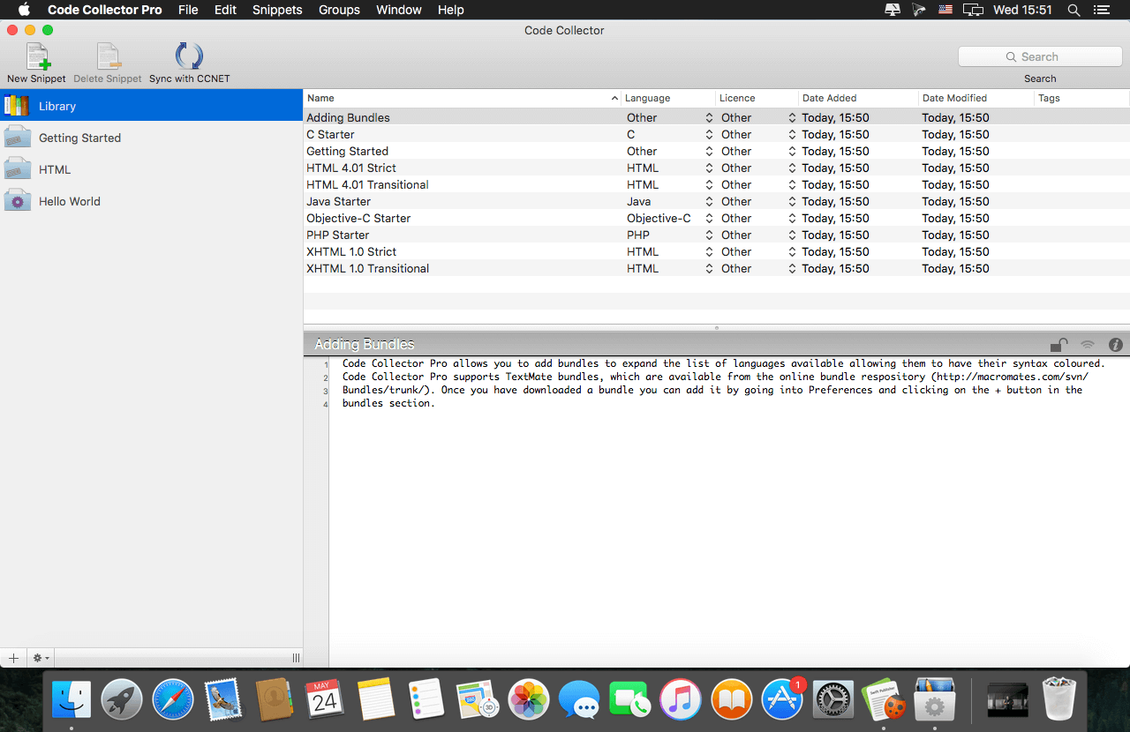
Task: Open the displays menu bar icon
Action: [x=973, y=10]
